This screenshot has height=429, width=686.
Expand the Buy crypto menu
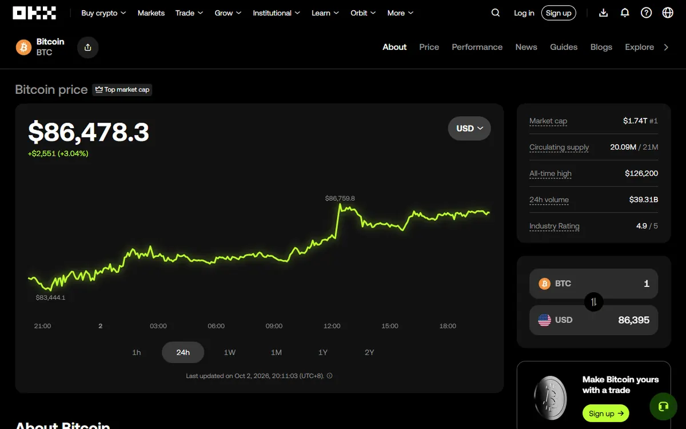(103, 13)
